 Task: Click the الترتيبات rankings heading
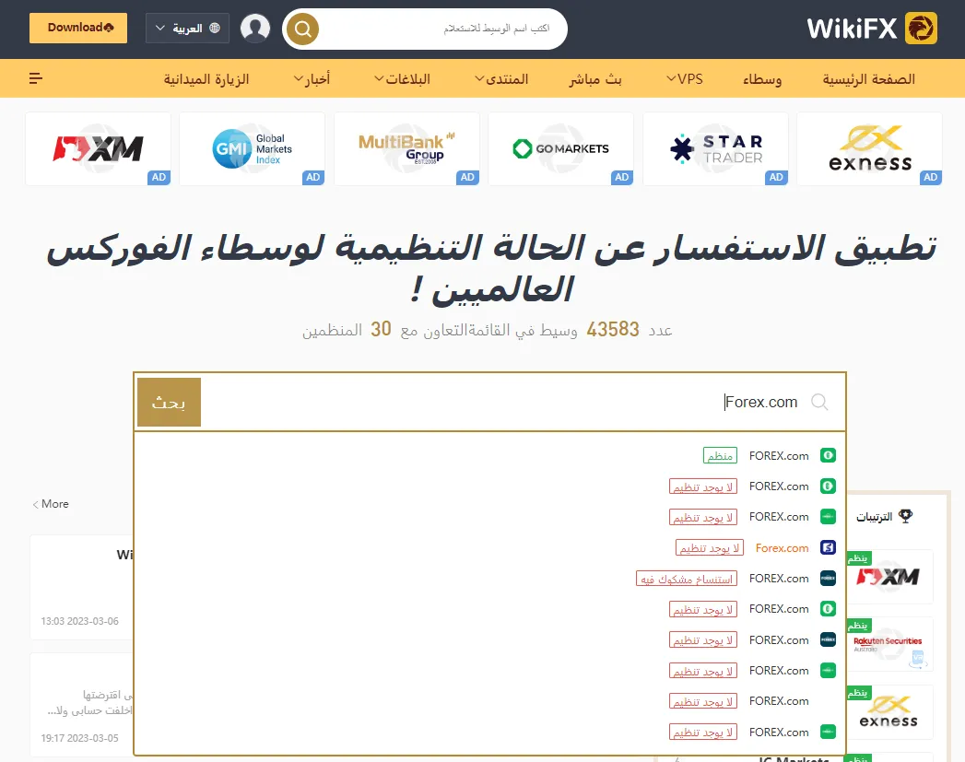point(874,517)
